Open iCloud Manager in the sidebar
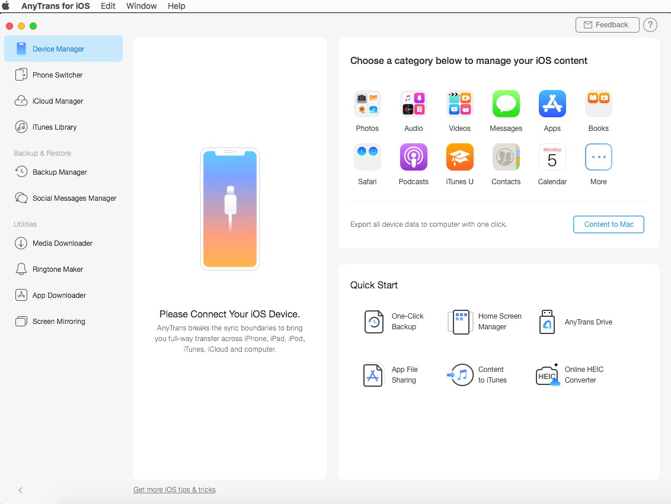This screenshot has width=671, height=504. click(63, 101)
